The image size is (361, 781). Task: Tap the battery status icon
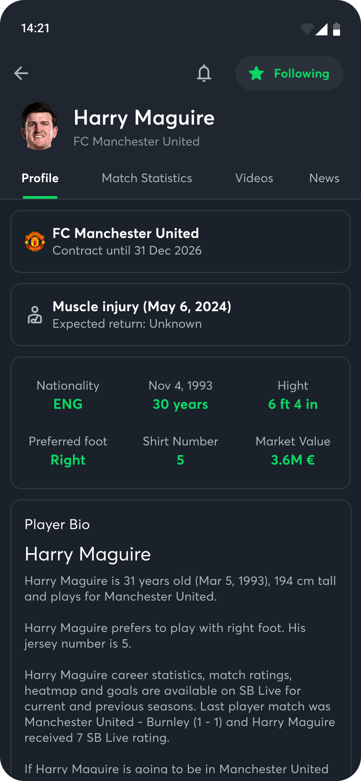point(337,29)
